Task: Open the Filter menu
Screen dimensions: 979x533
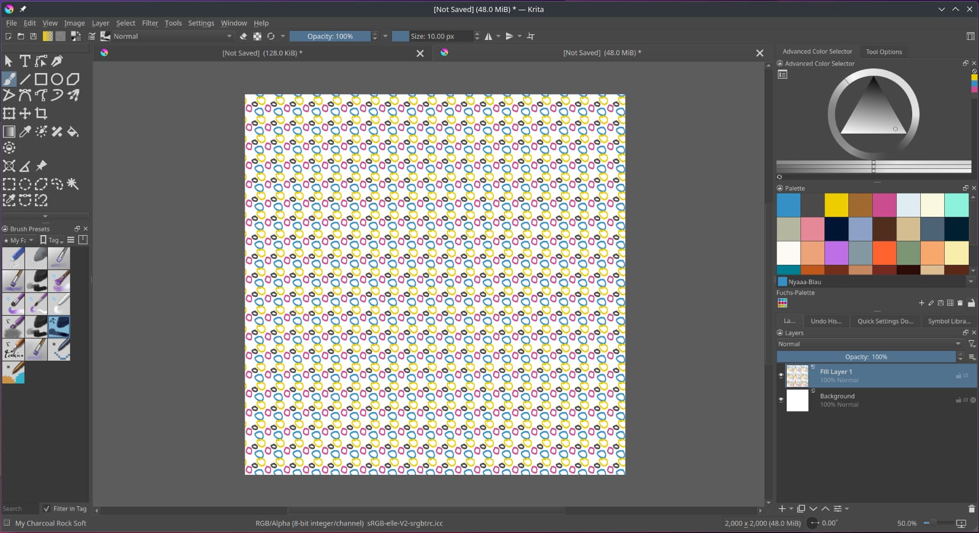Action: [x=149, y=23]
